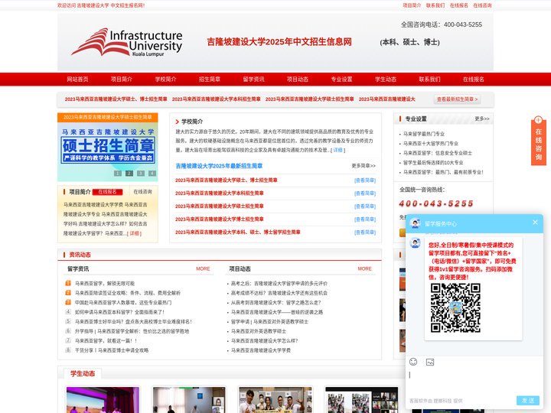Open 马来留学最热门专业 link
The image size is (551, 413).
point(424,134)
